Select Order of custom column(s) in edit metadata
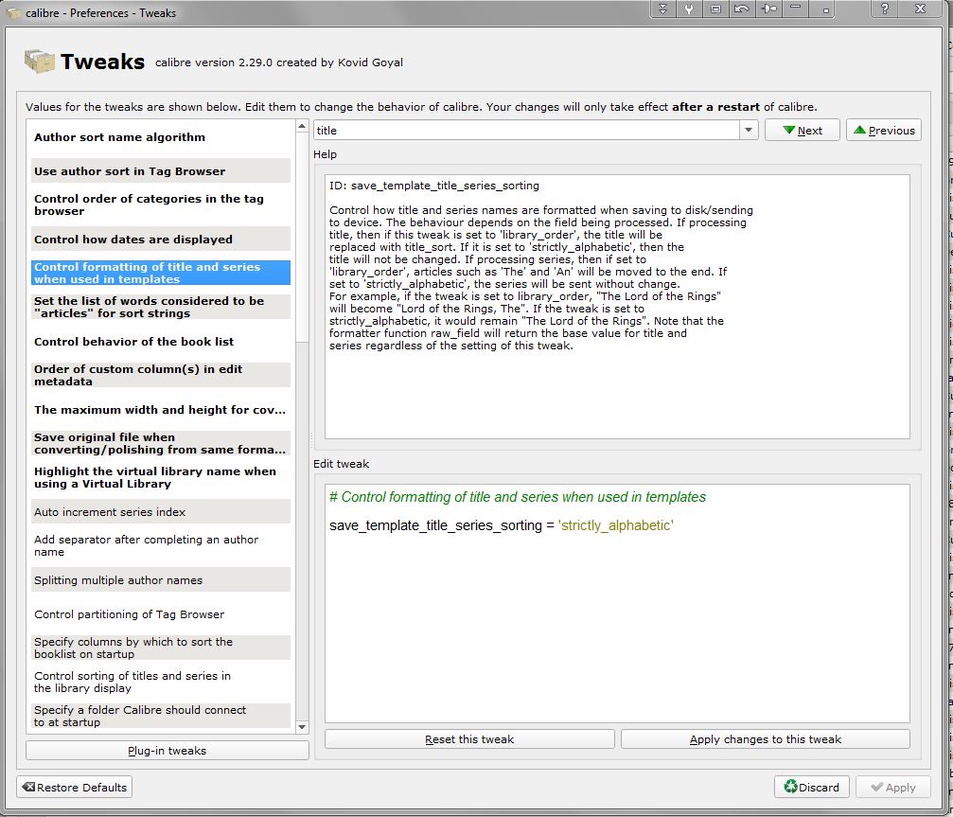Image resolution: width=953 pixels, height=817 pixels. pos(161,375)
